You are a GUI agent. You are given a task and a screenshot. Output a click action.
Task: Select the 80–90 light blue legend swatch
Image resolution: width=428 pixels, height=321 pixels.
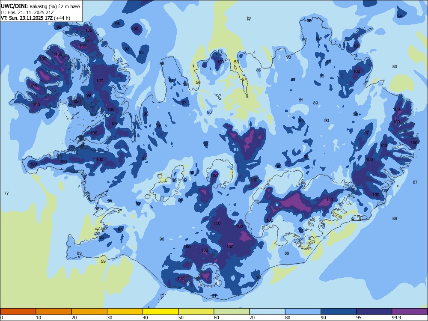[303, 312]
